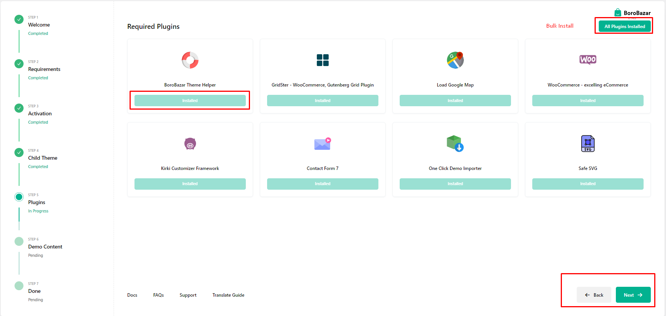The image size is (666, 316).
Task: Open the Docs link
Action: pos(132,295)
